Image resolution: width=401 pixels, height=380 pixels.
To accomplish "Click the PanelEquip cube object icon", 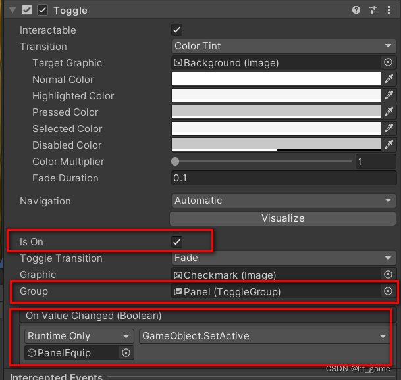I will click(x=31, y=353).
